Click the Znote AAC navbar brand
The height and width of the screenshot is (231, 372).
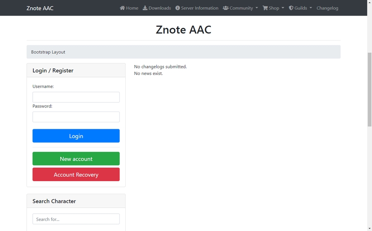40,8
